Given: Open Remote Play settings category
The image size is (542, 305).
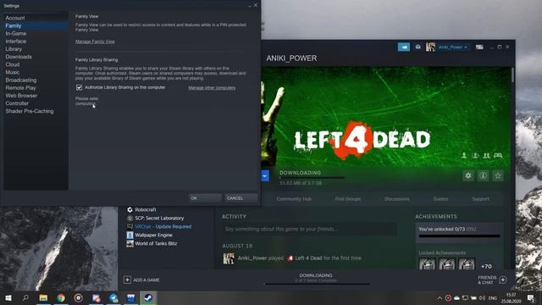Looking at the screenshot, I should (x=20, y=88).
